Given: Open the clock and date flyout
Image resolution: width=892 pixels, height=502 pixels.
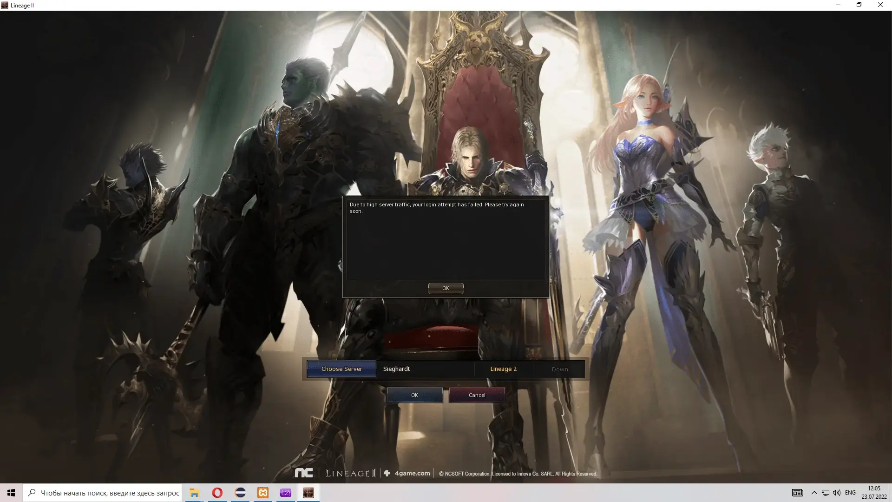Looking at the screenshot, I should [874, 493].
